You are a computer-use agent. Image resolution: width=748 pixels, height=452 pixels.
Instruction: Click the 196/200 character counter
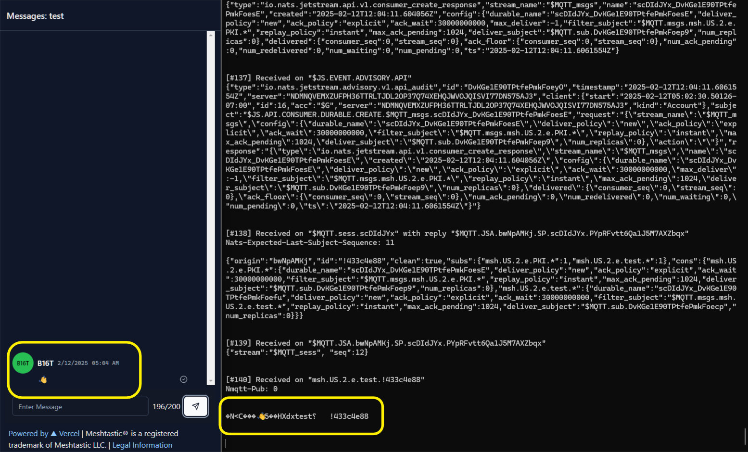pyautogui.click(x=166, y=407)
